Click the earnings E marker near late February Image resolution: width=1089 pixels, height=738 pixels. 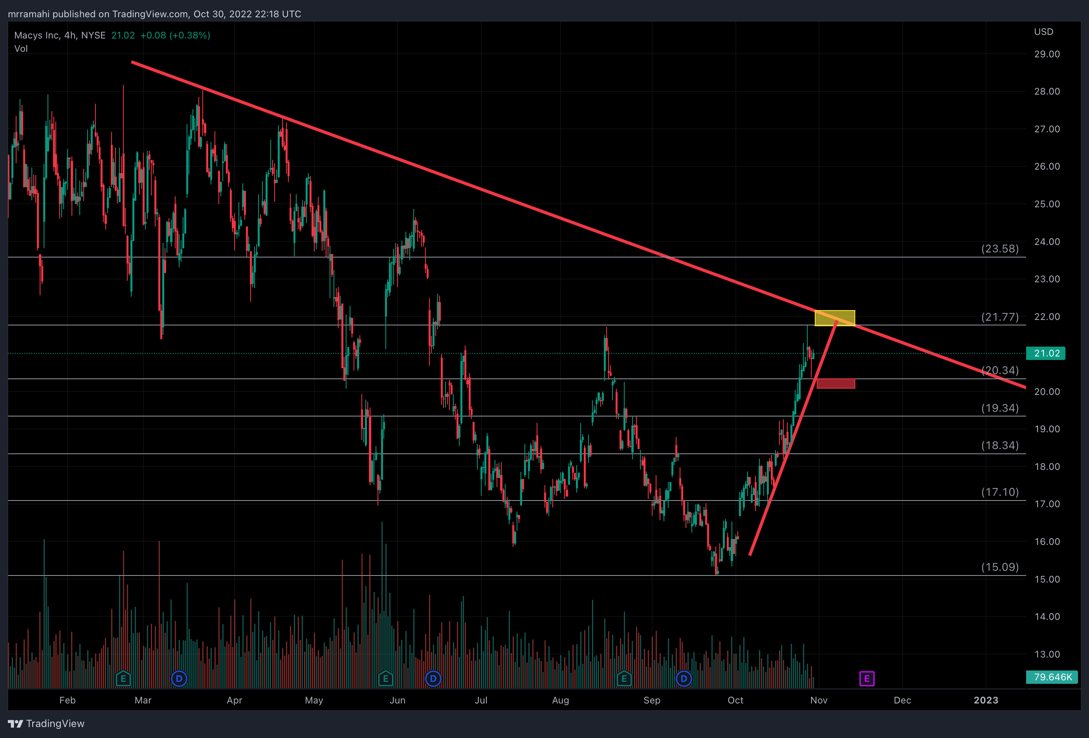click(123, 679)
